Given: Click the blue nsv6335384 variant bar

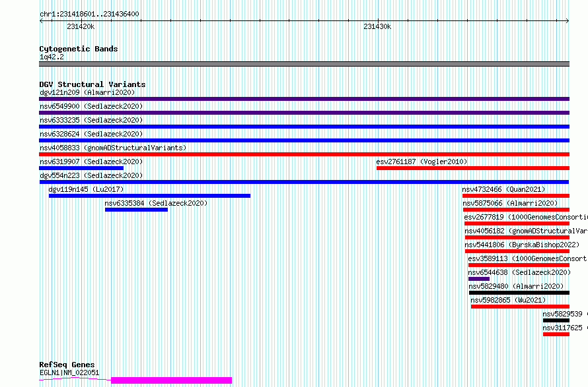Looking at the screenshot, I should tap(136, 210).
